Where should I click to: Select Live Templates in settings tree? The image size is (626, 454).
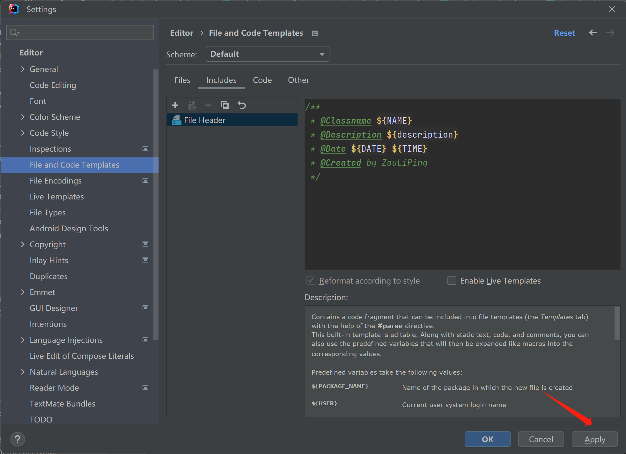[x=56, y=197]
